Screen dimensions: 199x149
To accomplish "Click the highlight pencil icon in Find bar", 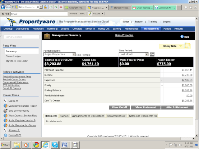I will tap(90, 14).
